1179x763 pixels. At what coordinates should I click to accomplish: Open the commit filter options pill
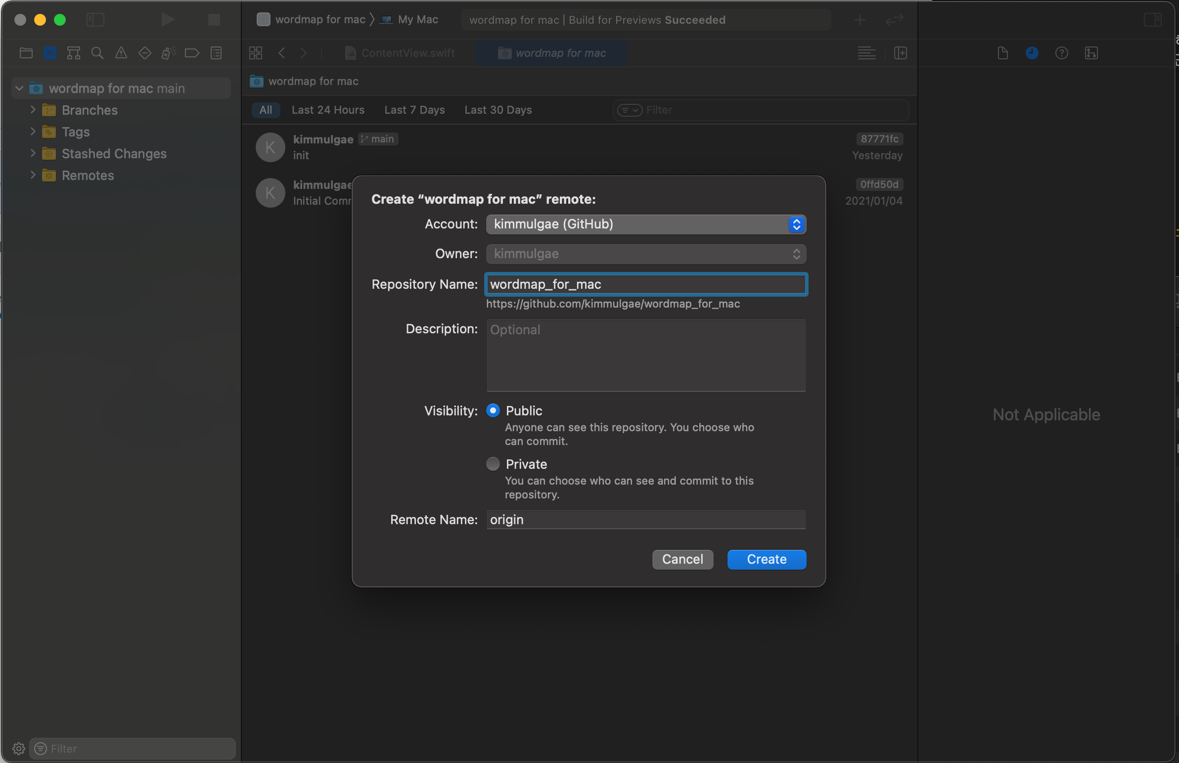(630, 110)
